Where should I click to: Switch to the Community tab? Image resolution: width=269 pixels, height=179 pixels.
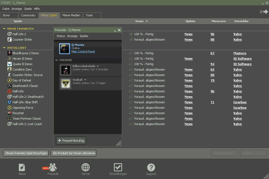pyautogui.click(x=28, y=15)
